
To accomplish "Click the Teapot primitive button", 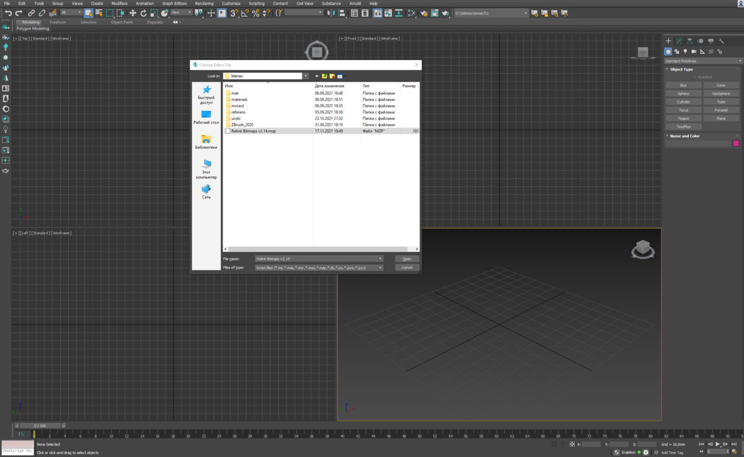I will coord(683,118).
